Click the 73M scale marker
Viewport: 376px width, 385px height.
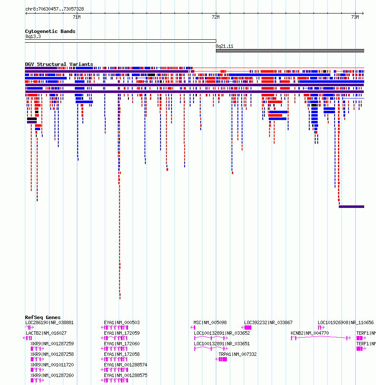[x=355, y=17]
